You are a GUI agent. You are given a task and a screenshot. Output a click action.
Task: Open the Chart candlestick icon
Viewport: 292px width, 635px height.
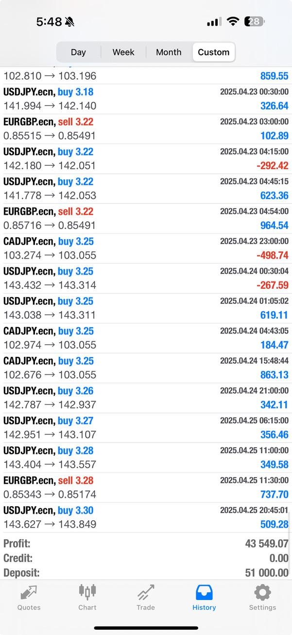[x=87, y=592]
